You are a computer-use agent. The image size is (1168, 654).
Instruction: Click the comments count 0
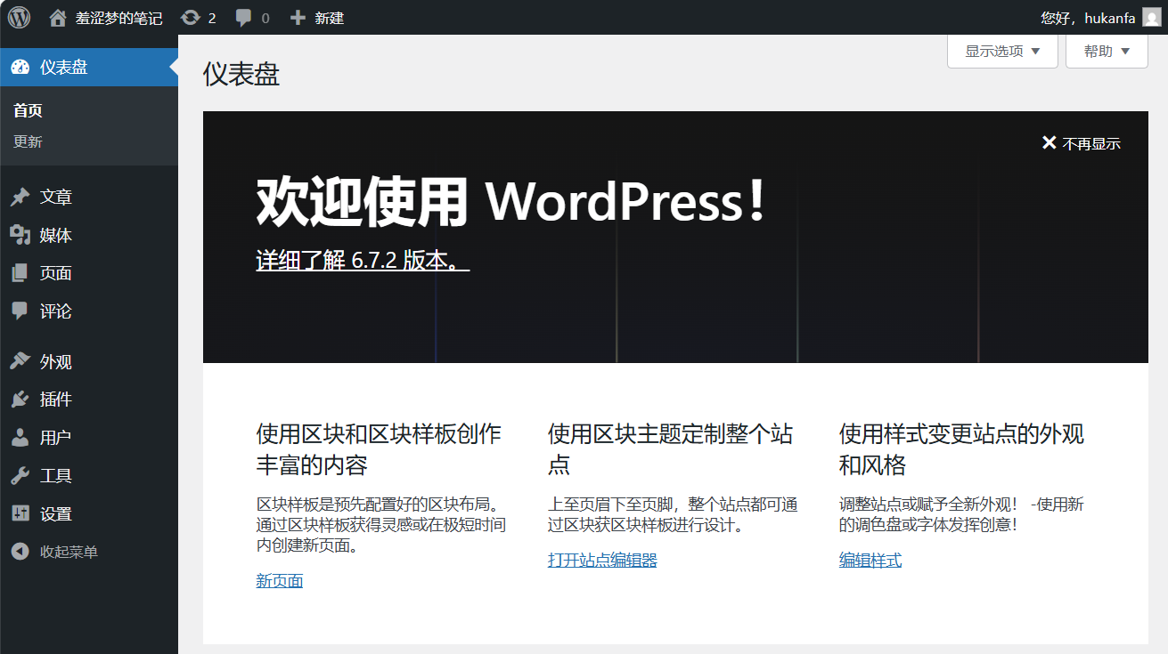click(265, 18)
